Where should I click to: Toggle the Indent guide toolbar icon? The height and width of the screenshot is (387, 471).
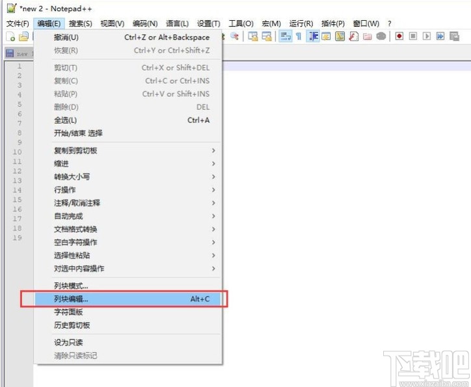(x=313, y=36)
